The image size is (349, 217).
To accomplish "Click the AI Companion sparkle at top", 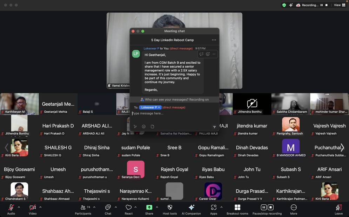I will pos(291,5).
